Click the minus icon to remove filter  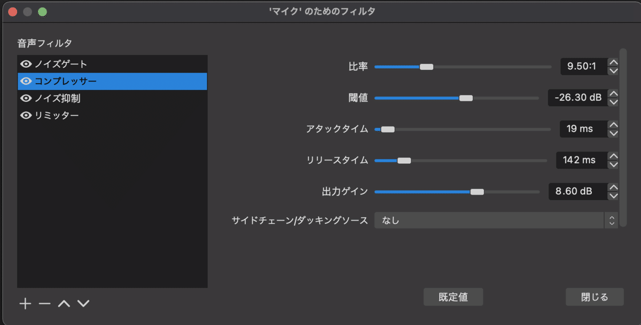coord(44,304)
